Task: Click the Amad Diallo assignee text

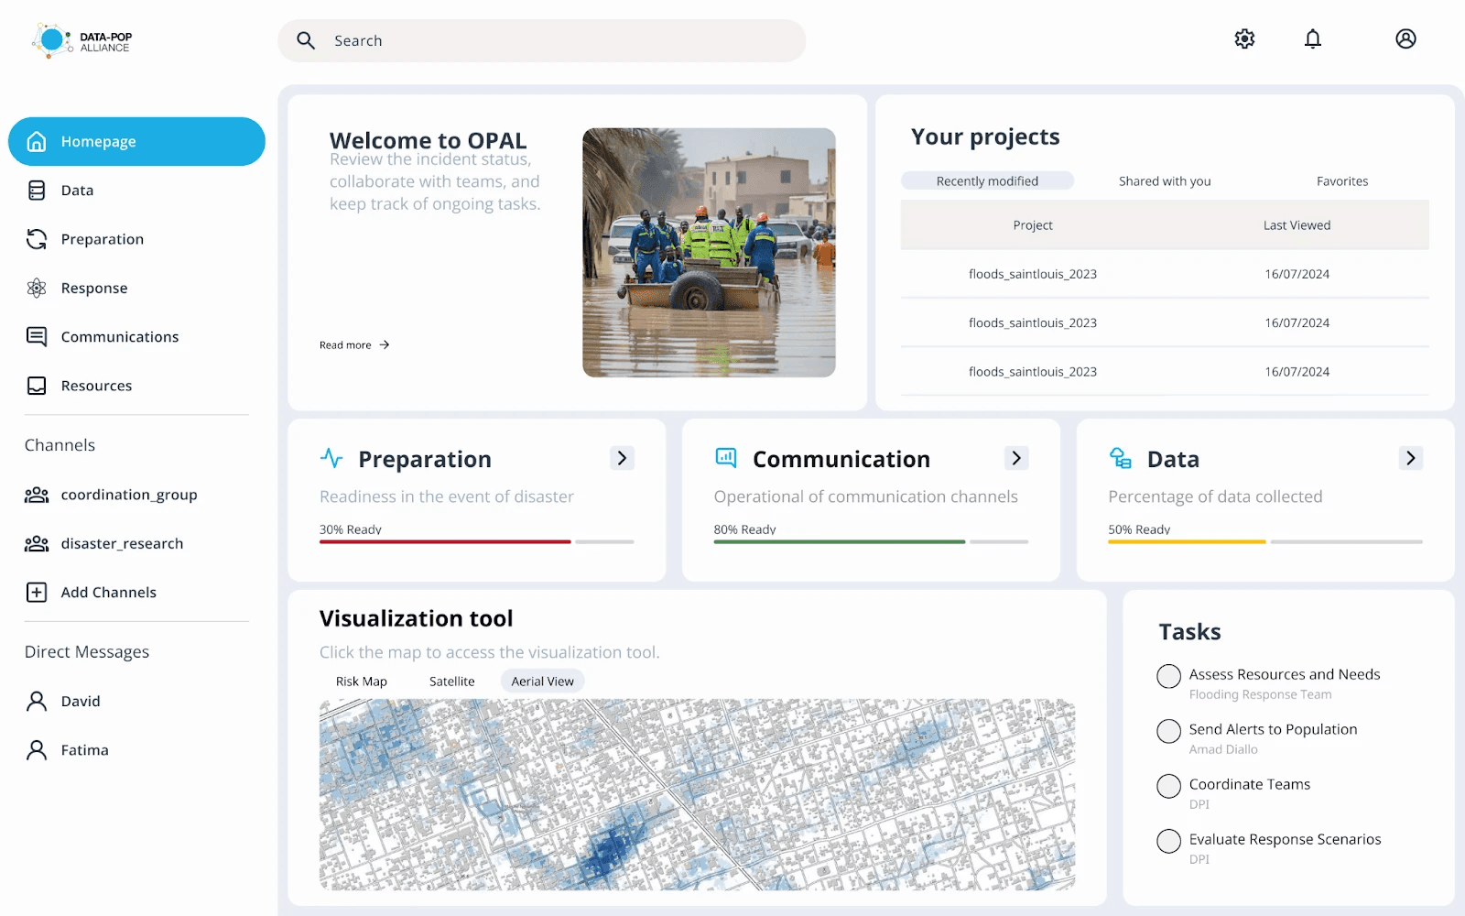Action: pos(1223,749)
